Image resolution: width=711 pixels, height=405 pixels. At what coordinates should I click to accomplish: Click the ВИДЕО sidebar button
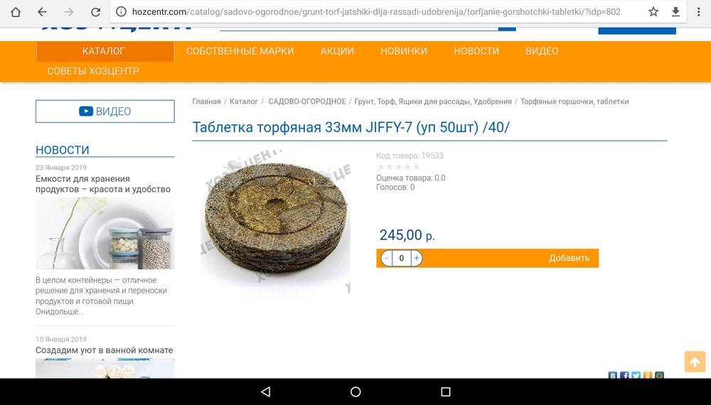point(105,112)
